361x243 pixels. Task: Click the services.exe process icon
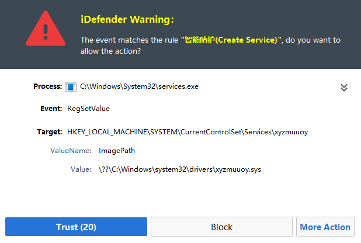pos(71,87)
